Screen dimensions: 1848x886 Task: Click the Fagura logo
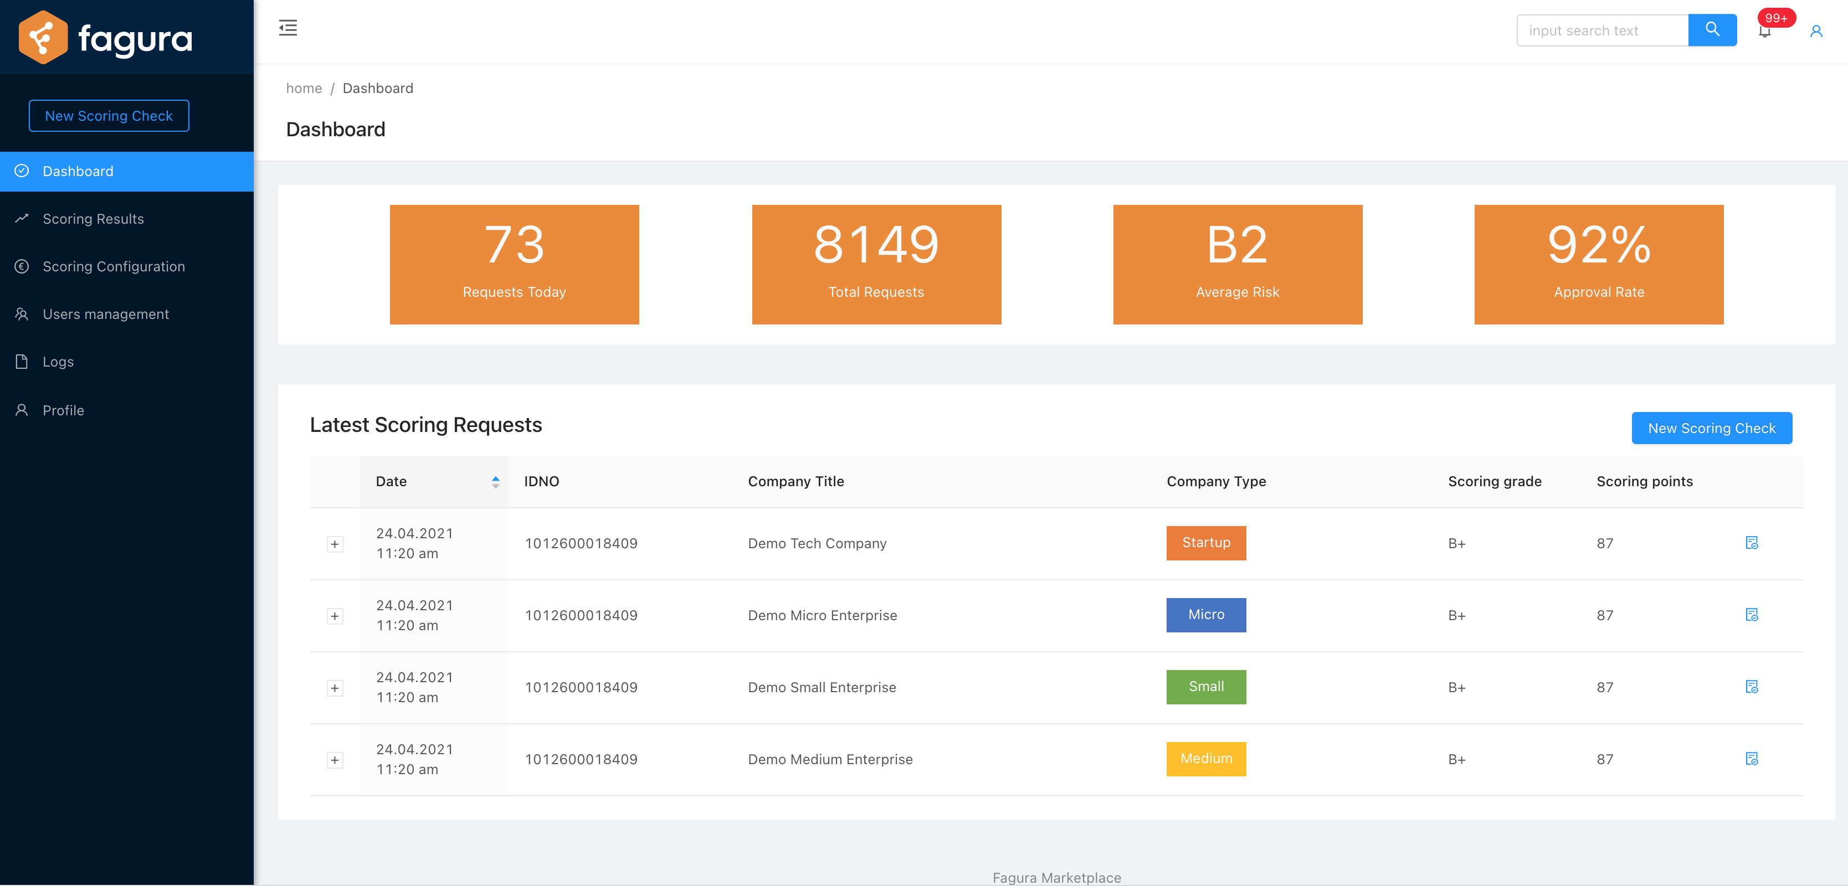(x=105, y=37)
